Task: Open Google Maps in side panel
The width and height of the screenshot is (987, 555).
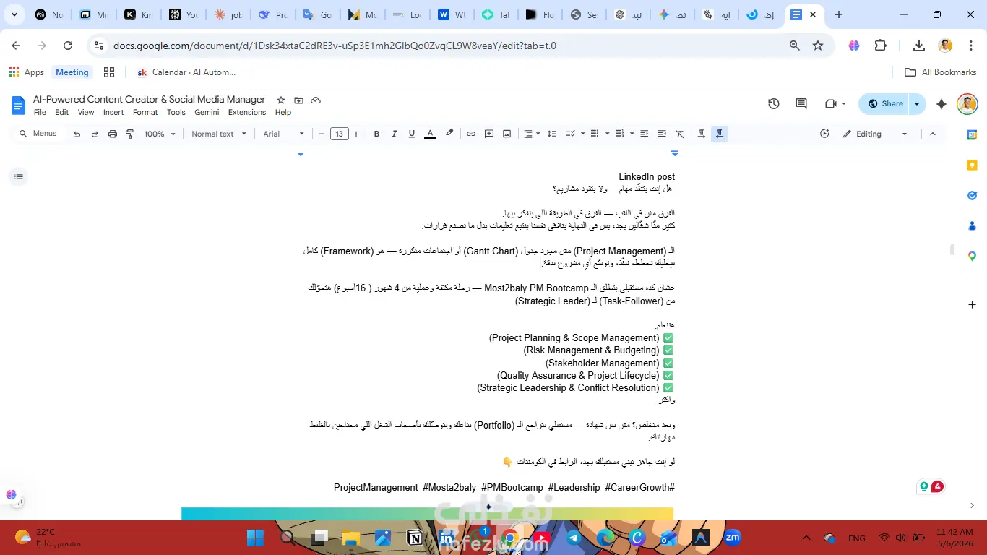Action: tap(973, 256)
